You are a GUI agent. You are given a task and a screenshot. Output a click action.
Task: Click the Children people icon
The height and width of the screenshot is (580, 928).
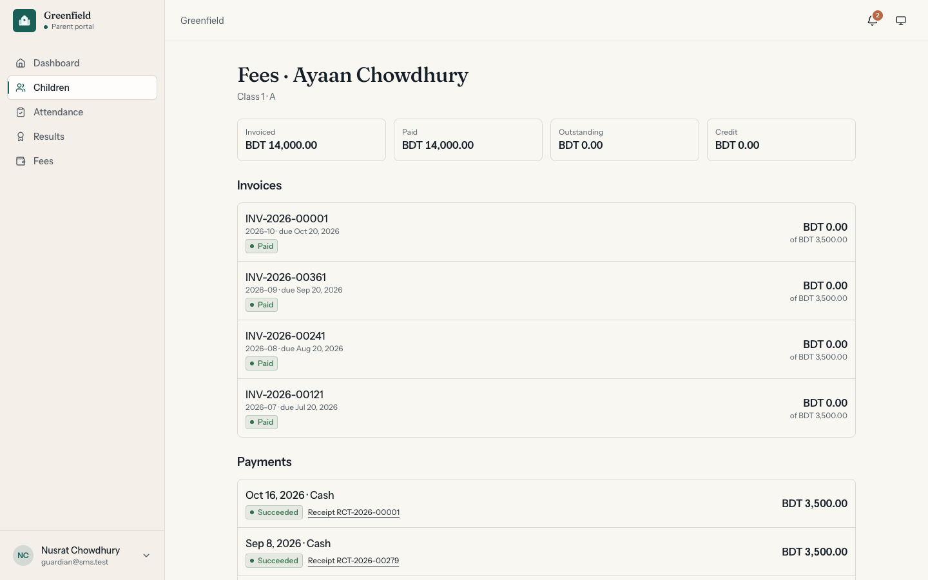pos(21,88)
